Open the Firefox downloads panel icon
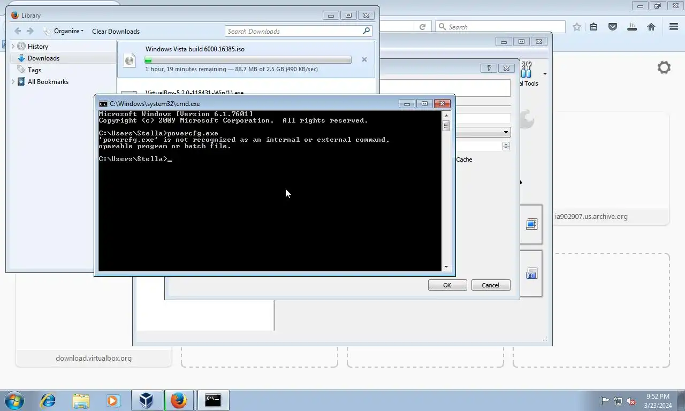Viewport: 685px width, 411px height. [x=632, y=27]
